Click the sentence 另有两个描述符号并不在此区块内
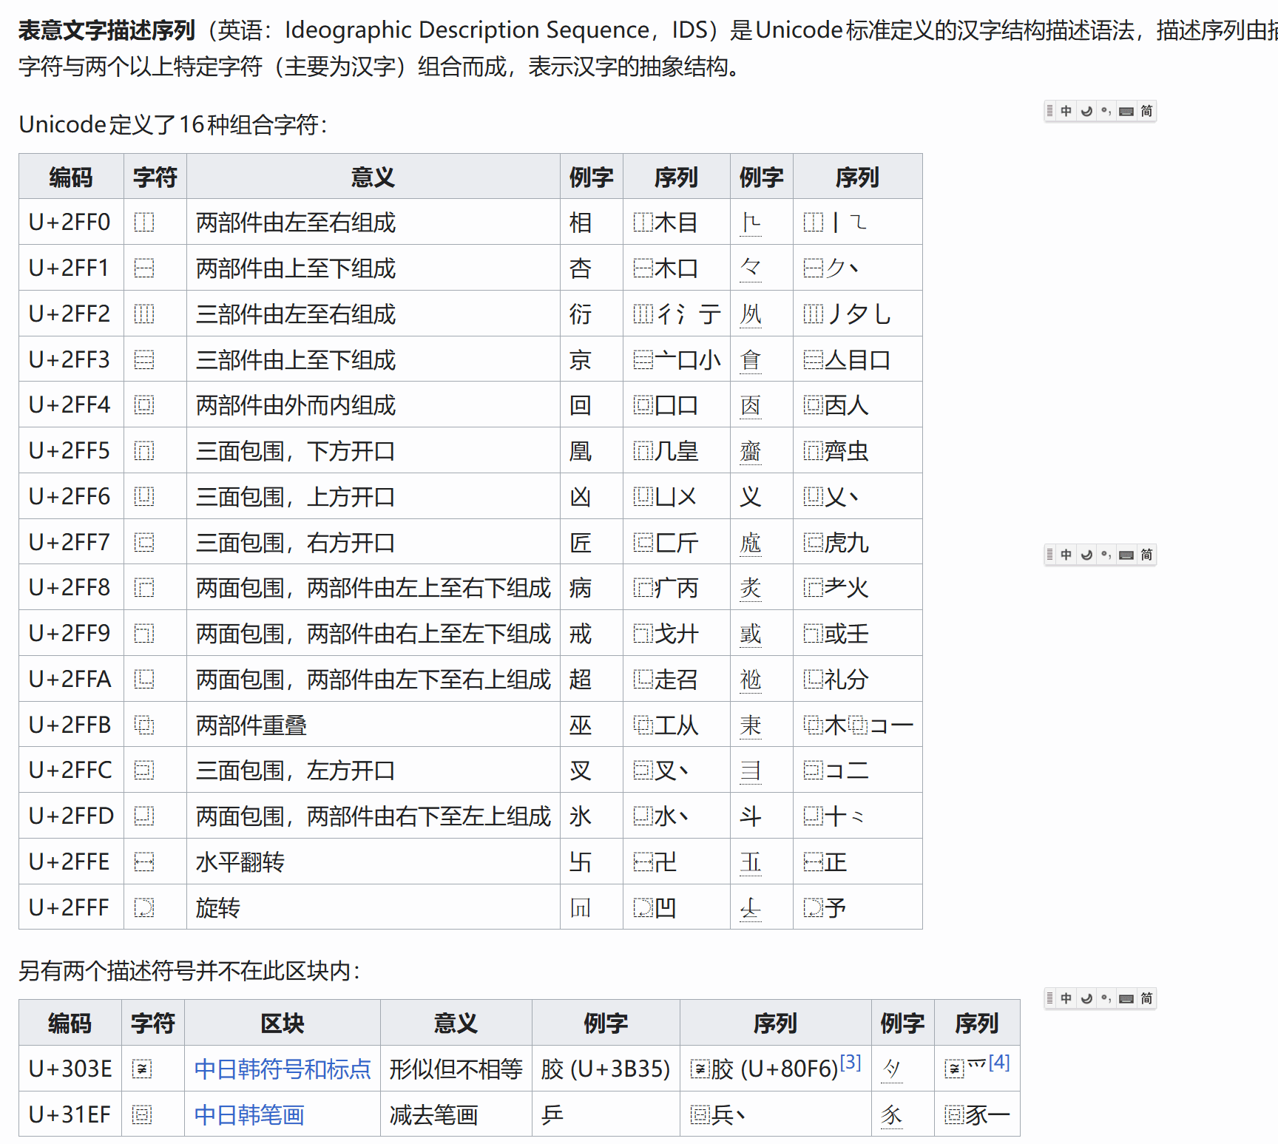 (189, 970)
